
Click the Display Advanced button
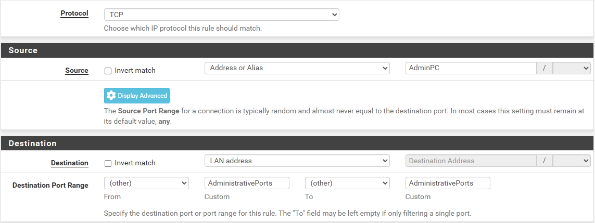(137, 96)
